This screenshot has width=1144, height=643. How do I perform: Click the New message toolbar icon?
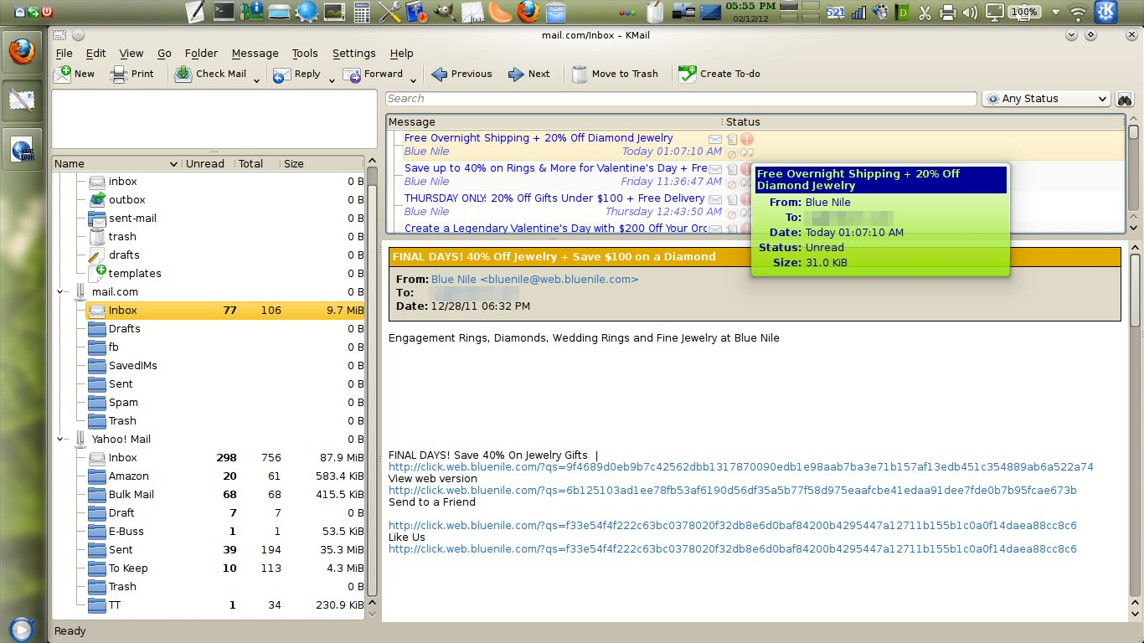[63, 74]
